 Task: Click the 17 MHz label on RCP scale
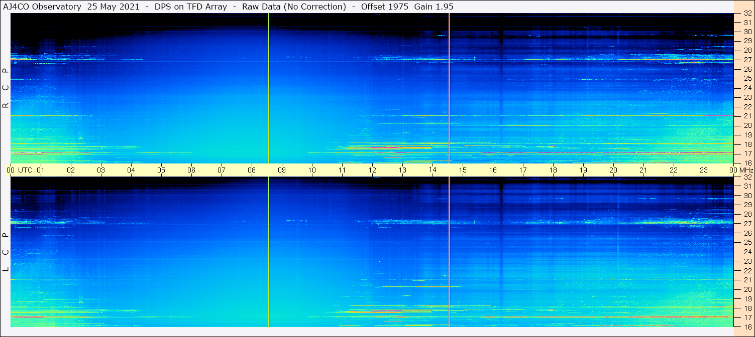coord(747,153)
